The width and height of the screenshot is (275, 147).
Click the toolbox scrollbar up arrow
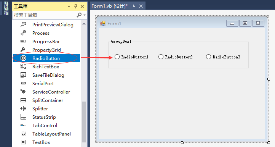point(84,24)
